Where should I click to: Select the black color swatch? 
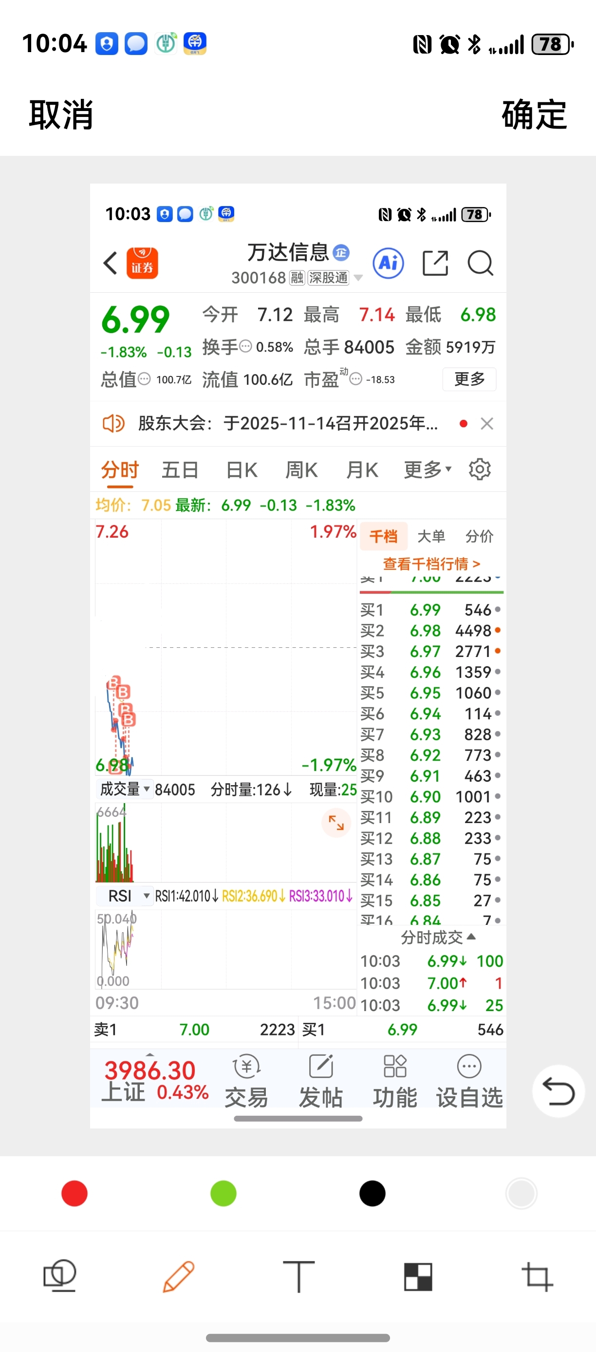click(372, 1194)
